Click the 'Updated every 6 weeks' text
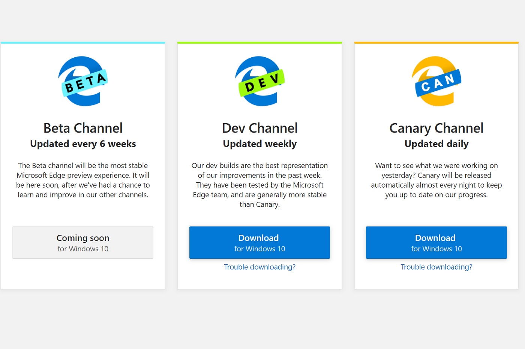 tap(83, 144)
